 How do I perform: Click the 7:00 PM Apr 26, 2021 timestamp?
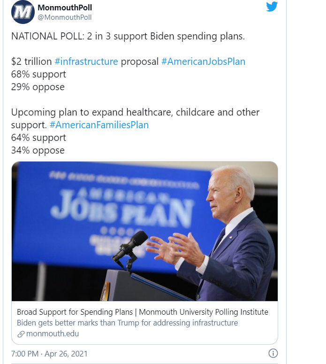[x=49, y=354]
